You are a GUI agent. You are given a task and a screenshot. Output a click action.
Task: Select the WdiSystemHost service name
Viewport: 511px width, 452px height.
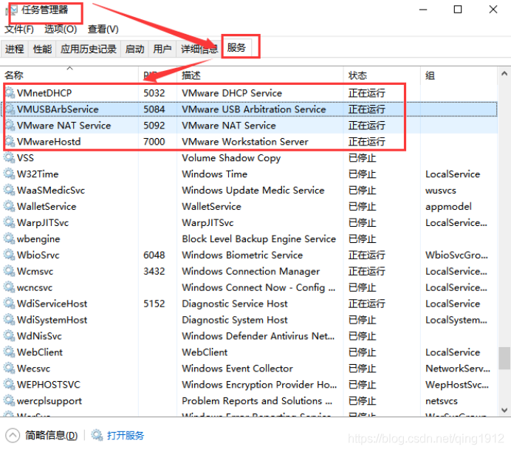click(x=52, y=320)
